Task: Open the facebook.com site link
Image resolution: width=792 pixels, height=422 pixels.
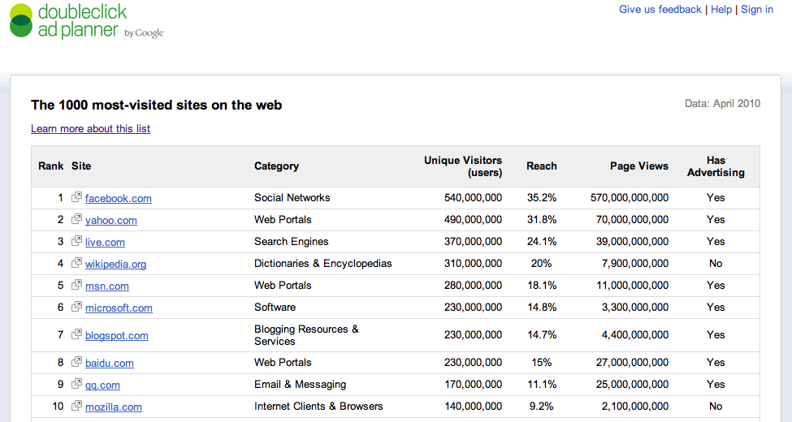Action: point(119,198)
